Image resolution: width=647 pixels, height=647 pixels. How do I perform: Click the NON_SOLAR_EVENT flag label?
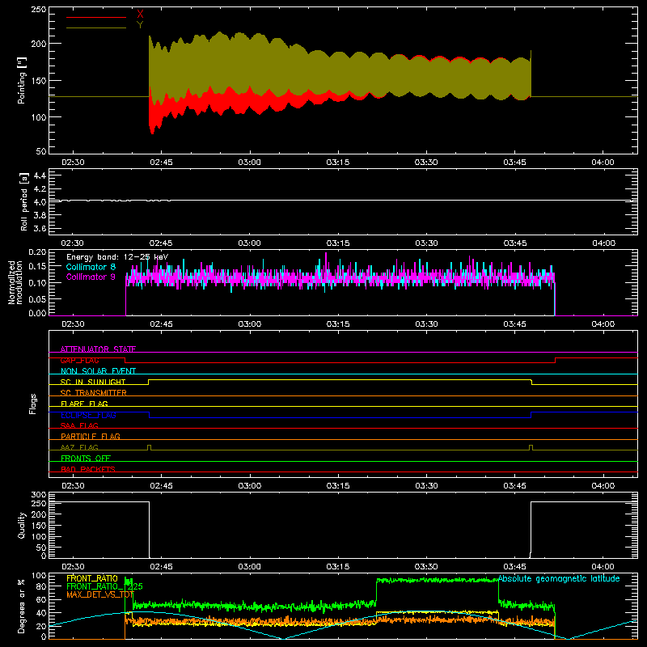tap(98, 371)
